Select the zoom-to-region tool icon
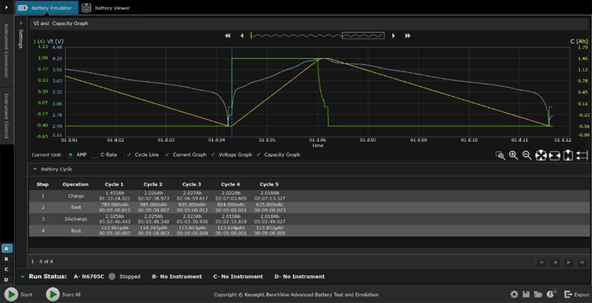The width and height of the screenshot is (592, 303). 500,155
